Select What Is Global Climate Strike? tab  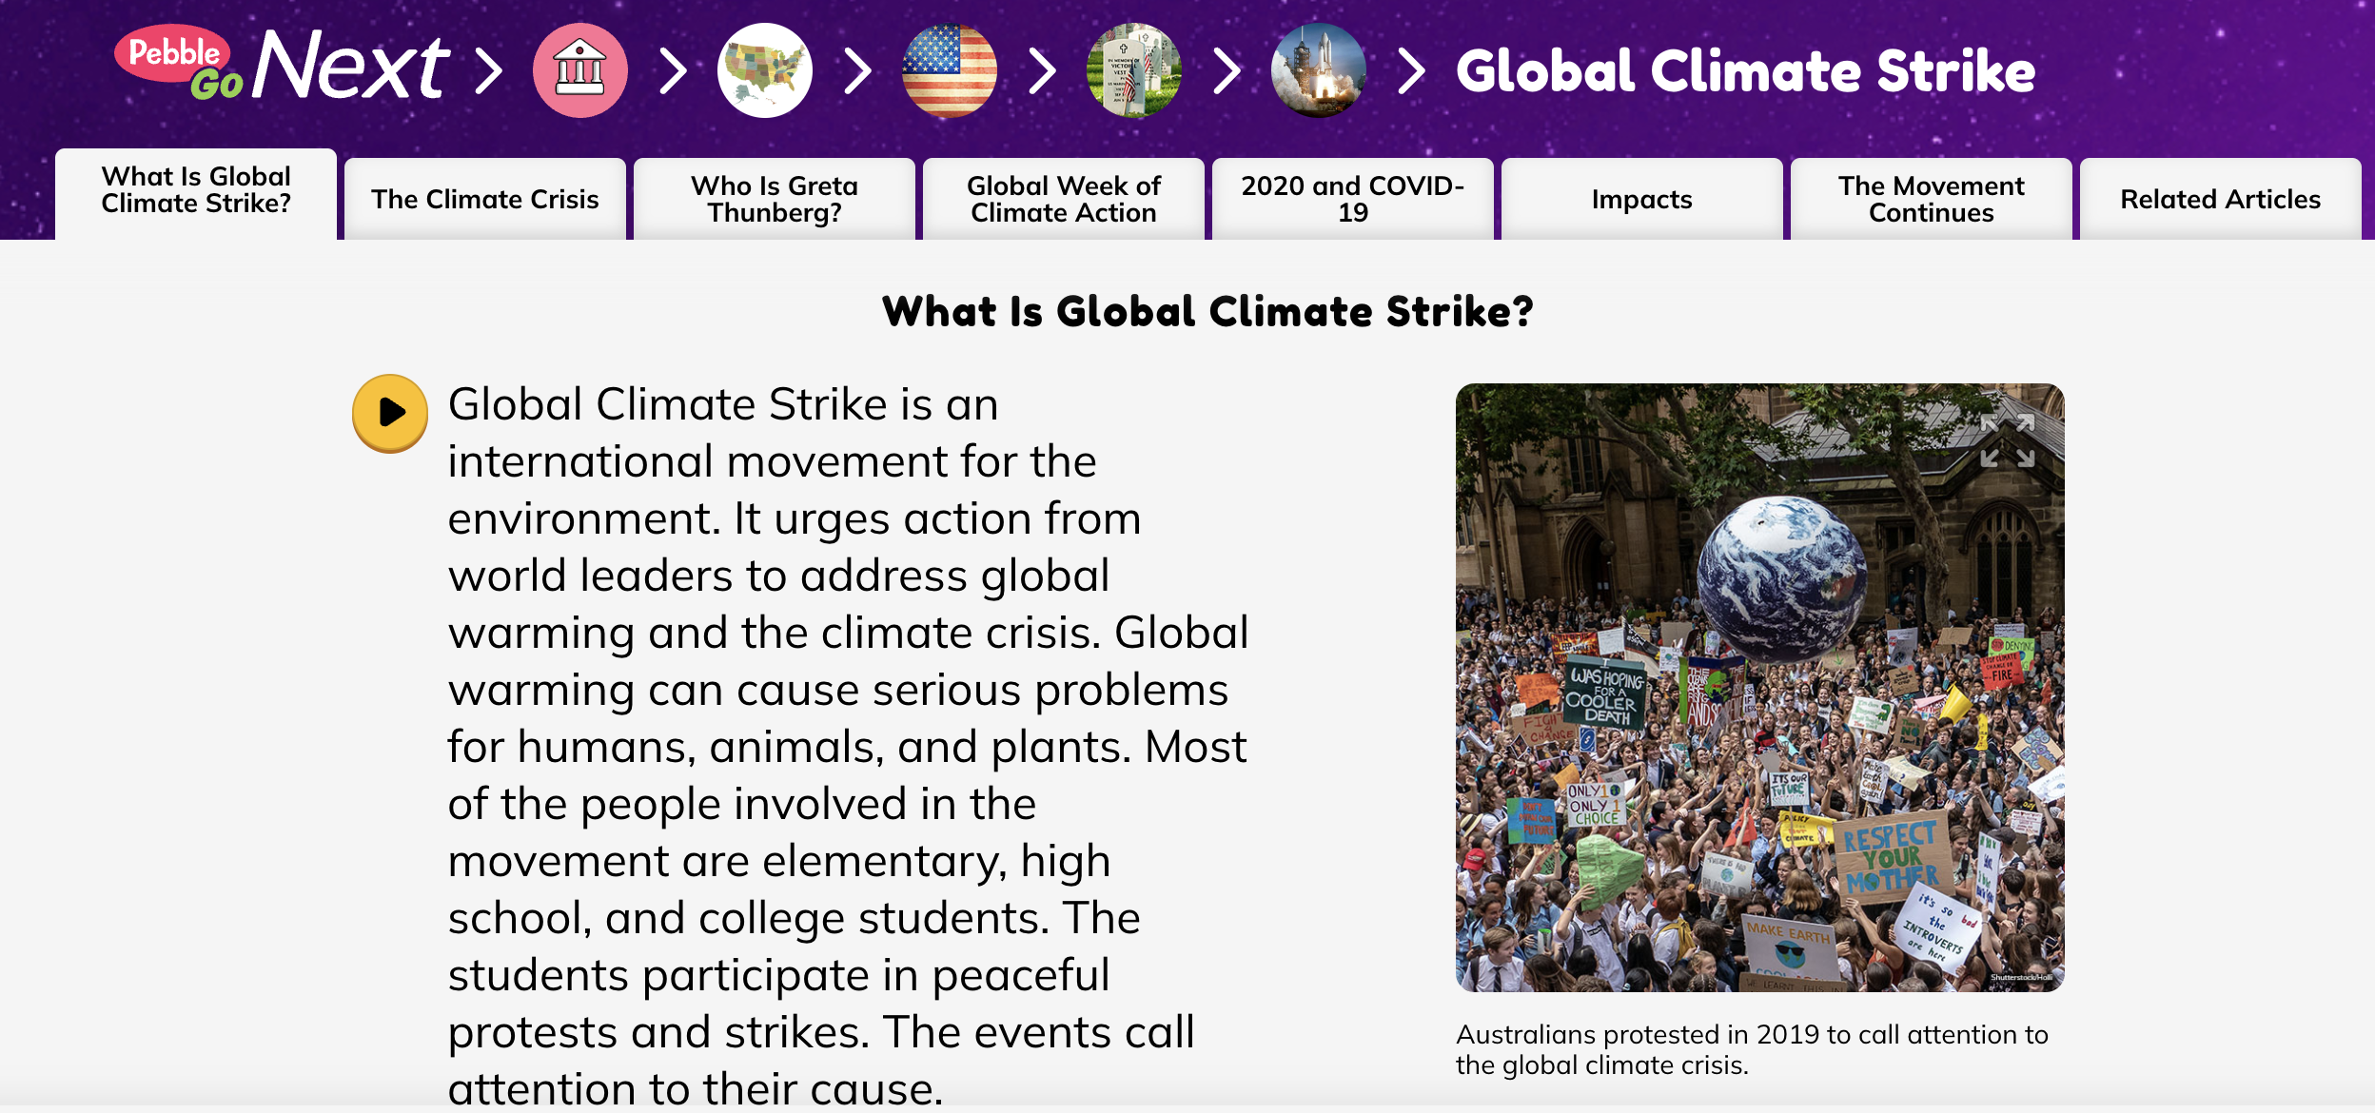[x=196, y=190]
